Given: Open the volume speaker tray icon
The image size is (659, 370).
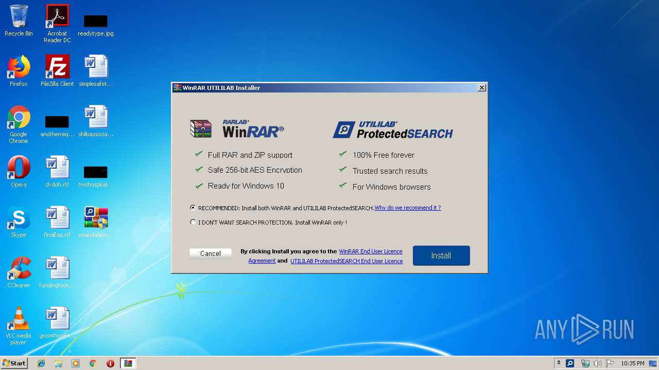Looking at the screenshot, I should tap(598, 363).
